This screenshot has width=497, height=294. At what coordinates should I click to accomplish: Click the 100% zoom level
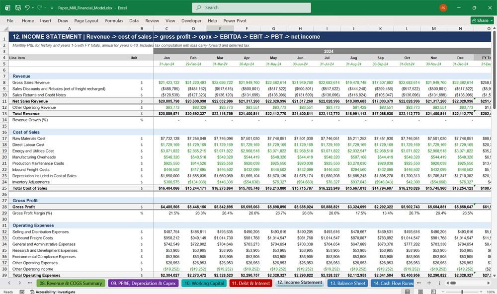(491, 292)
